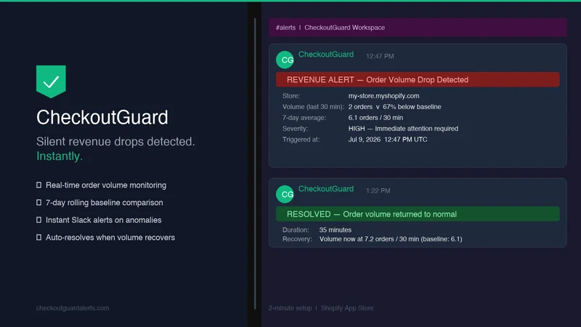Click the 1:22 PM message timestamp

[x=378, y=191]
